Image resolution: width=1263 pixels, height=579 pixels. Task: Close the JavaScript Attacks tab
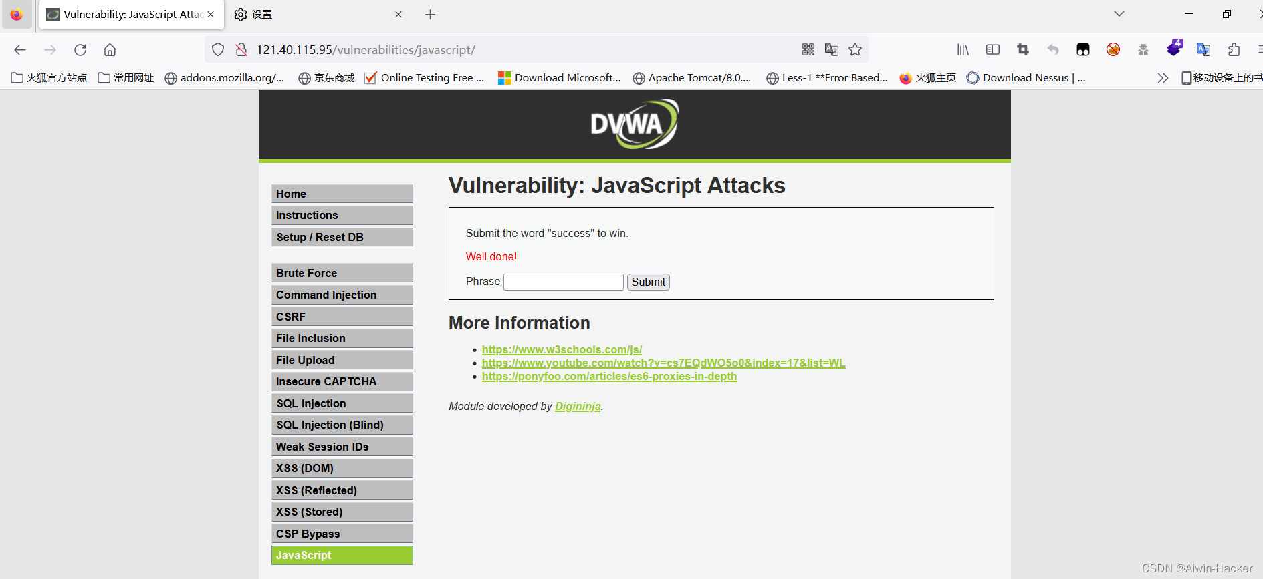(x=211, y=14)
